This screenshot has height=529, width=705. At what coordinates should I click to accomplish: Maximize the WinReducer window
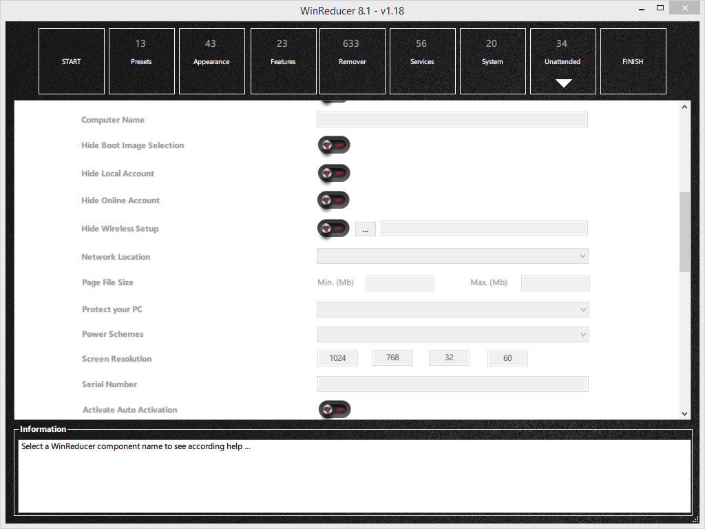click(x=660, y=8)
